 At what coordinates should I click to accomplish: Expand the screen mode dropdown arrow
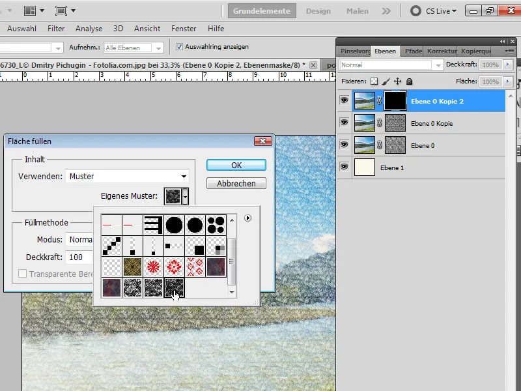[x=73, y=10]
